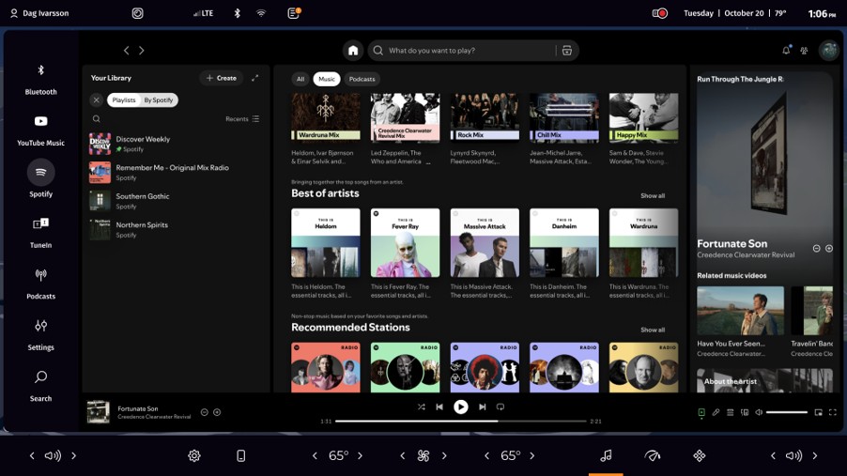847x476 pixels.
Task: Skip to the next track
Action: coord(483,407)
